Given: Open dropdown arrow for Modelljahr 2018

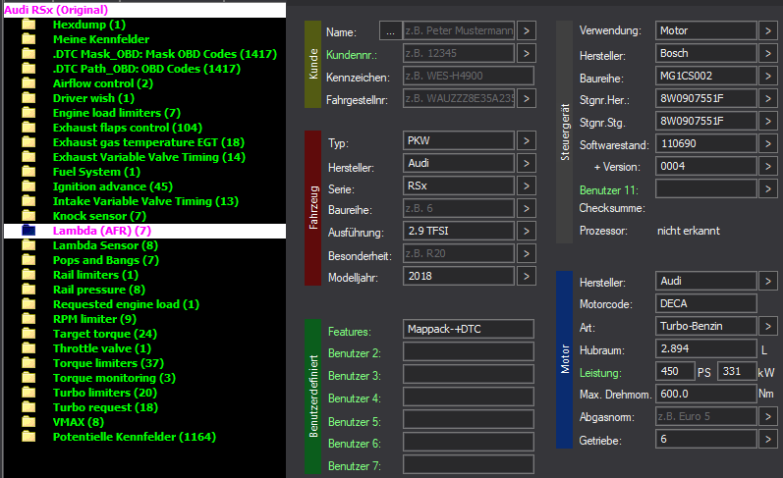Looking at the screenshot, I should (x=527, y=276).
